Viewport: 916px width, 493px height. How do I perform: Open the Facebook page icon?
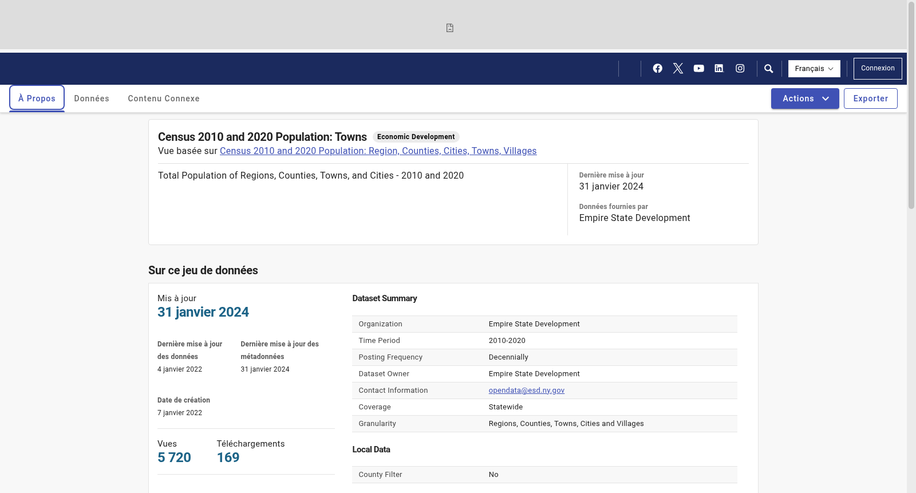click(x=658, y=68)
